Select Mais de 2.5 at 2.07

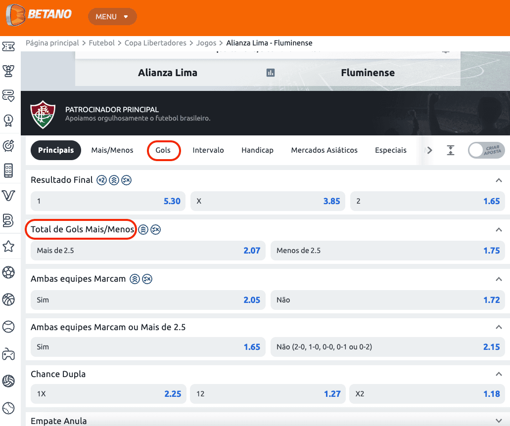(148, 251)
